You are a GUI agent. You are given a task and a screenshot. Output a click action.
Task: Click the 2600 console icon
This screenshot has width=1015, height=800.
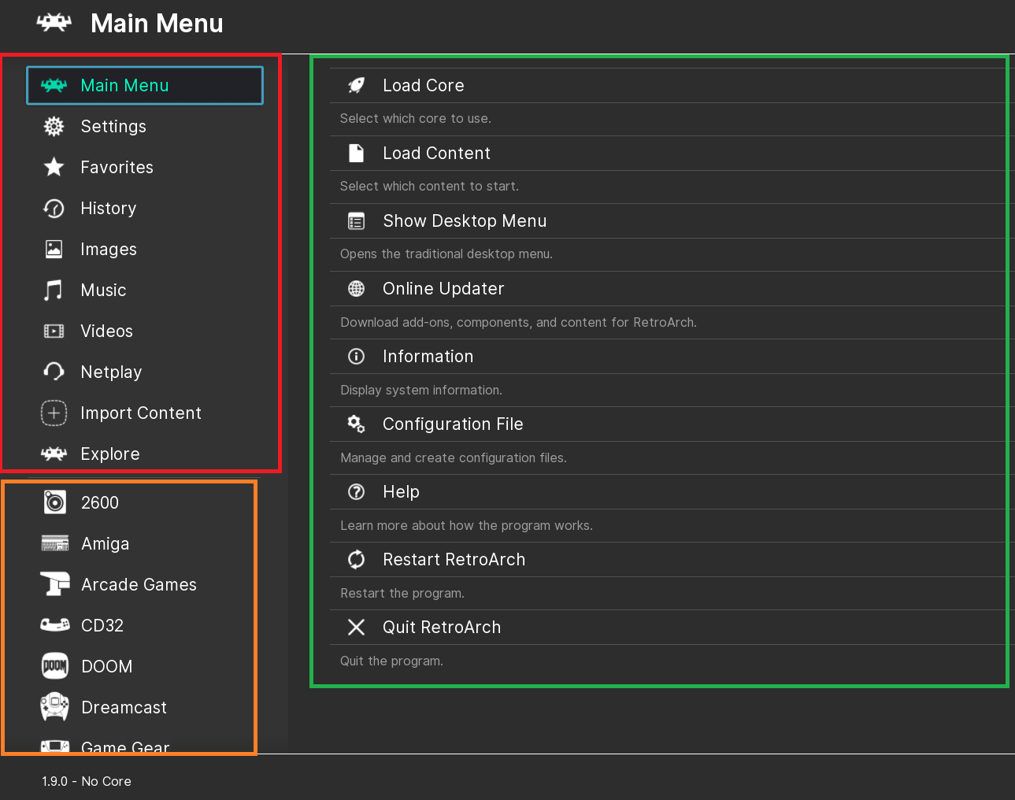click(x=54, y=502)
